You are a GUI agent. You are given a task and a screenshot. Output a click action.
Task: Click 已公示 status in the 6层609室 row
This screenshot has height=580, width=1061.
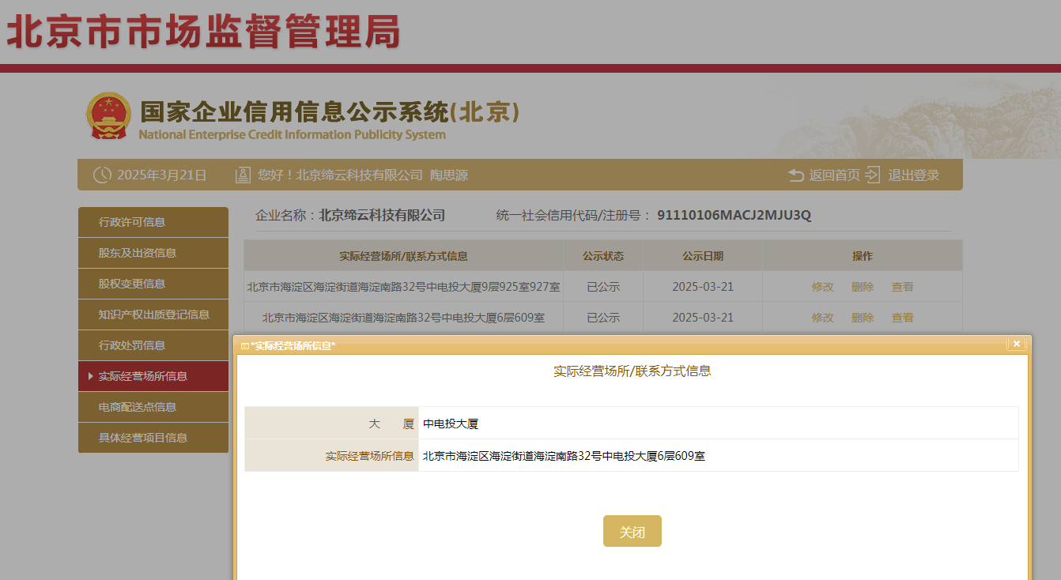pyautogui.click(x=603, y=318)
